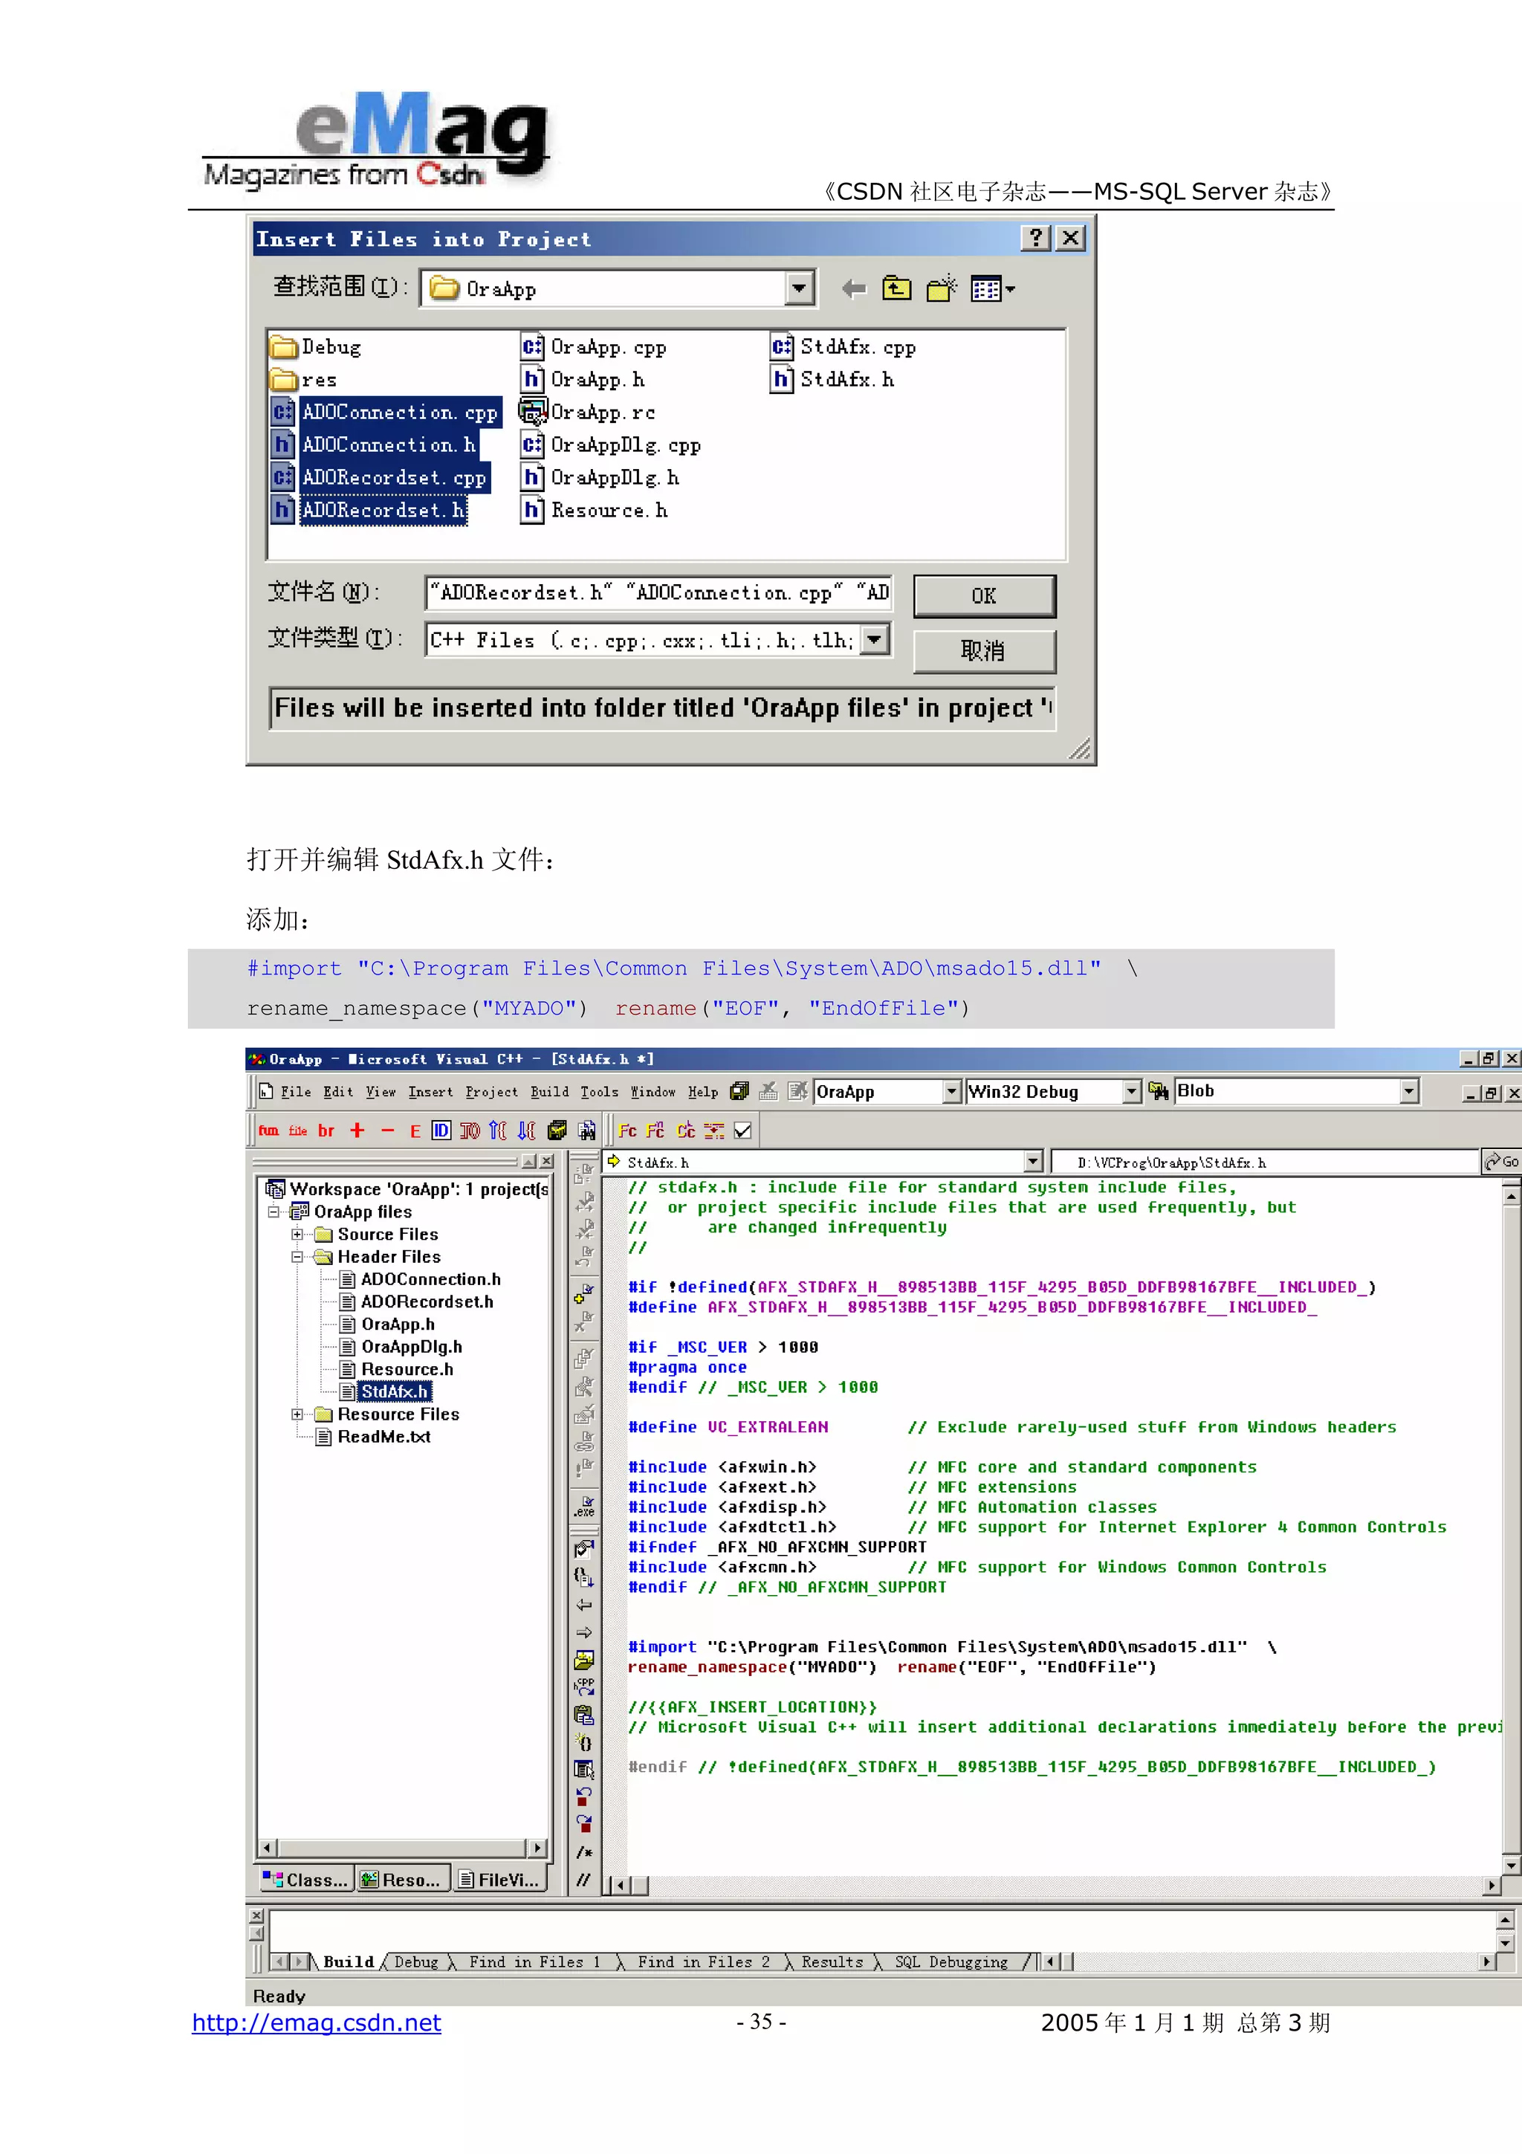The height and width of the screenshot is (2154, 1522).
Task: Toggle the checkmark toolbar icon beside 'Cc'
Action: point(742,1131)
